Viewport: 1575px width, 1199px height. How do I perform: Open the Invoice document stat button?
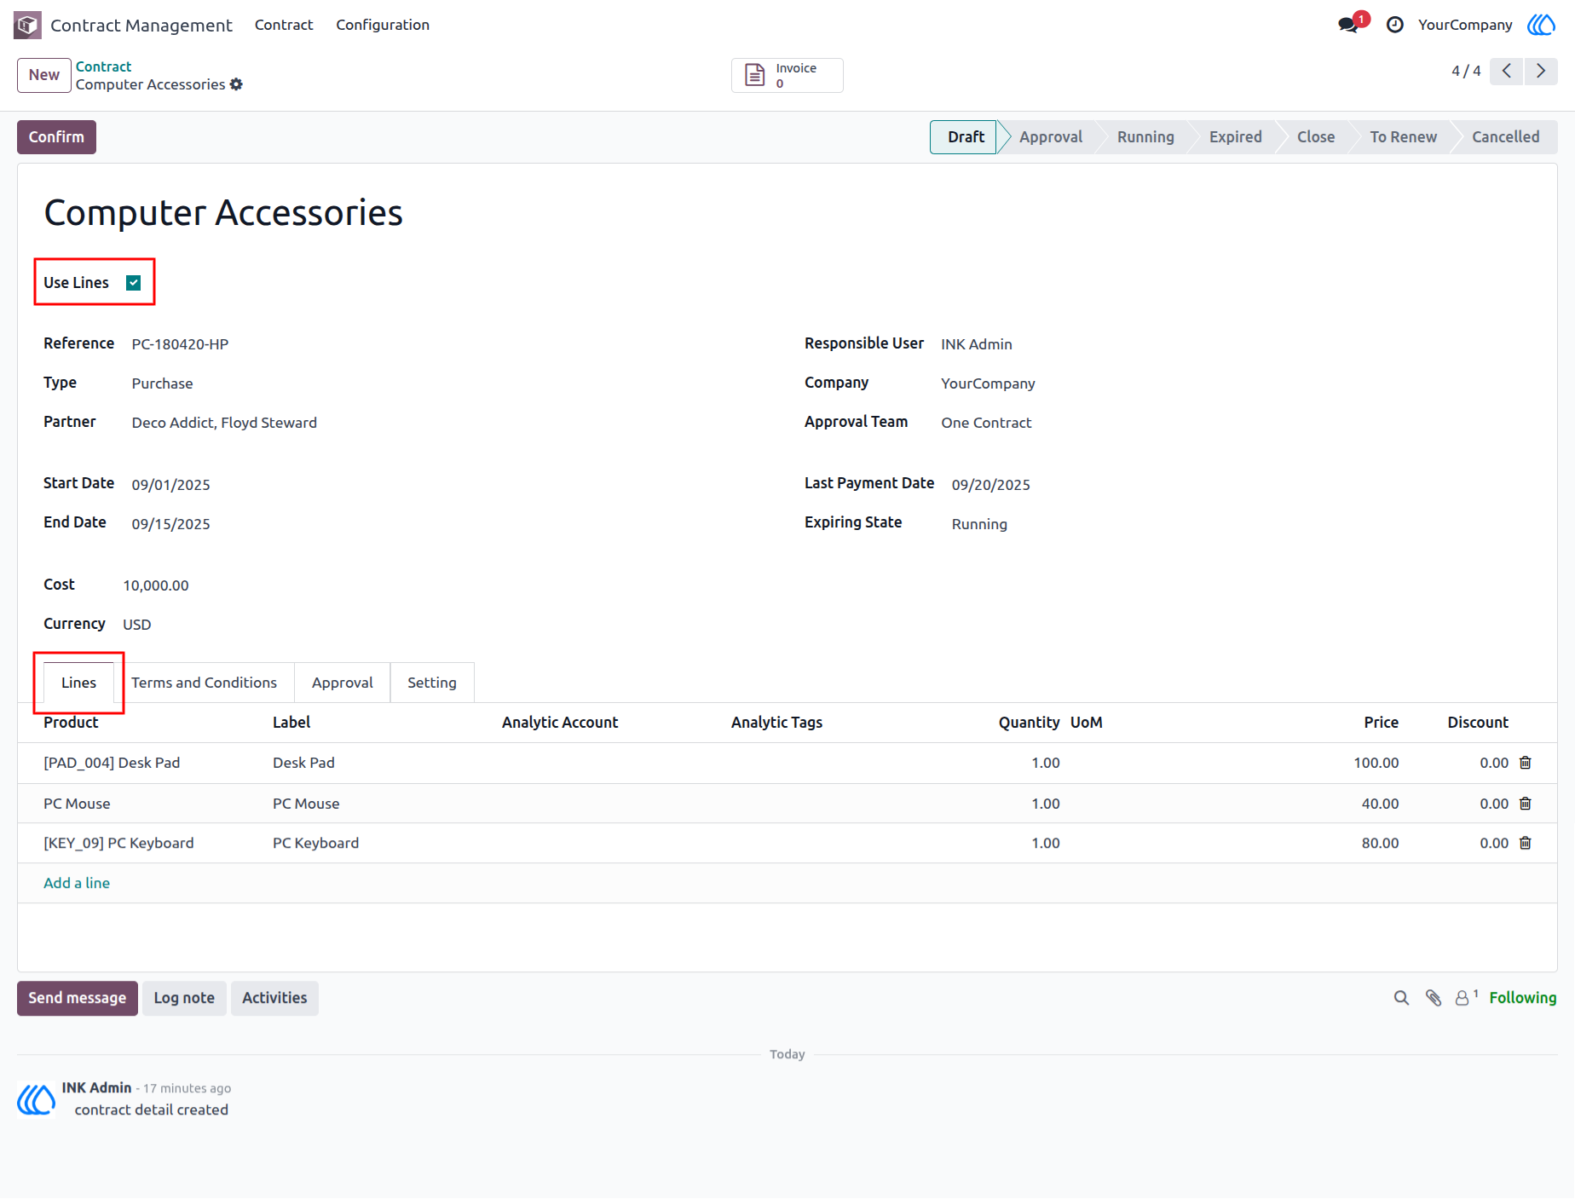(787, 75)
